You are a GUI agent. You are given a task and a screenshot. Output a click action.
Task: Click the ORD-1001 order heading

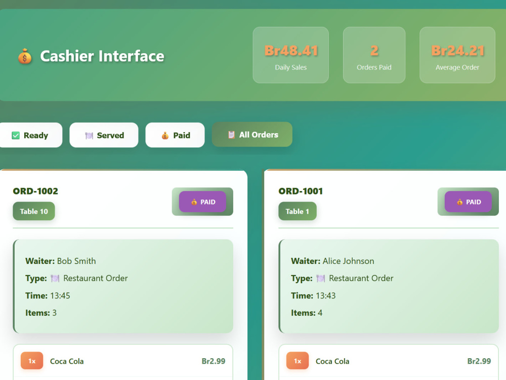(x=301, y=191)
